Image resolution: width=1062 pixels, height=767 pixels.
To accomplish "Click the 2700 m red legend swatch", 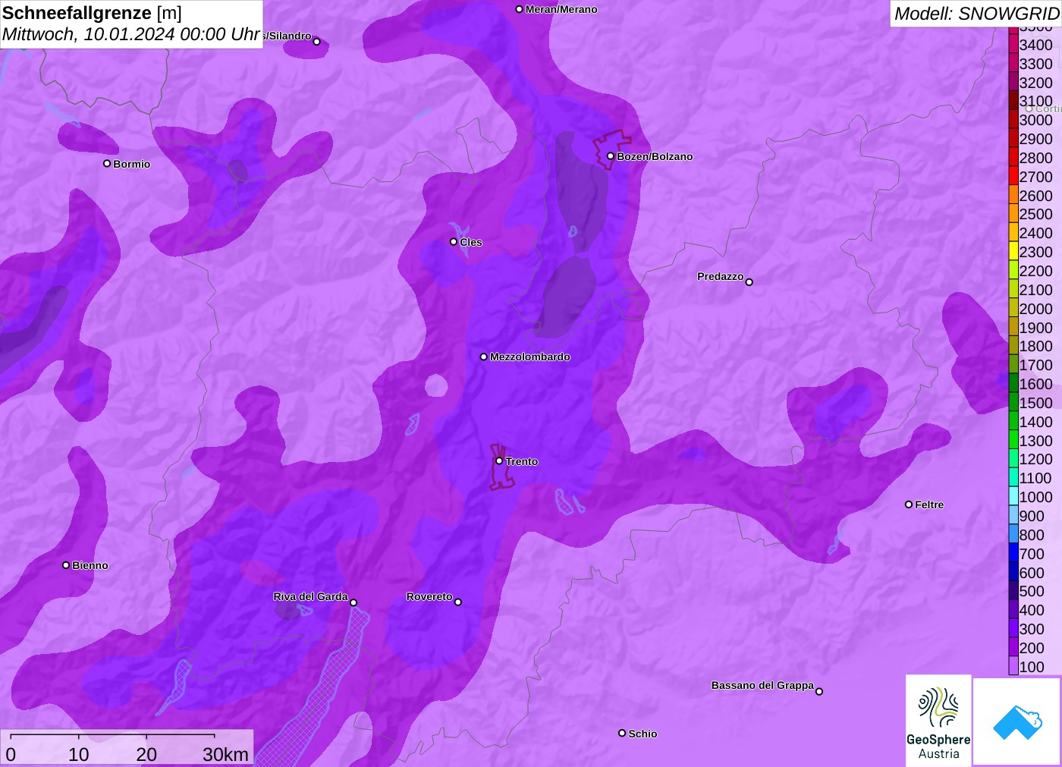I will coord(1013,177).
